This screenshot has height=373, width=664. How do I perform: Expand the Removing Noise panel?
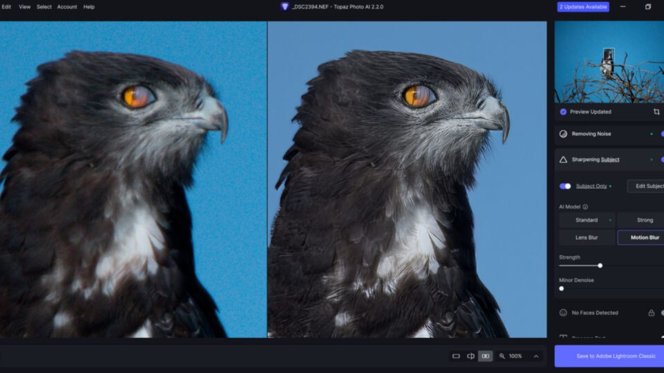[x=609, y=134]
